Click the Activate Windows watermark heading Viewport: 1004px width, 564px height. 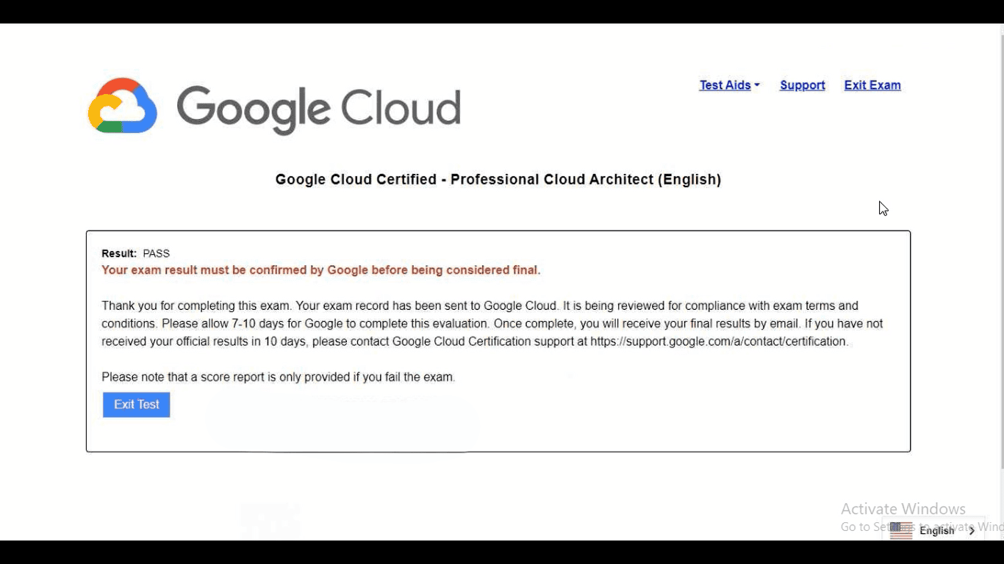(903, 509)
